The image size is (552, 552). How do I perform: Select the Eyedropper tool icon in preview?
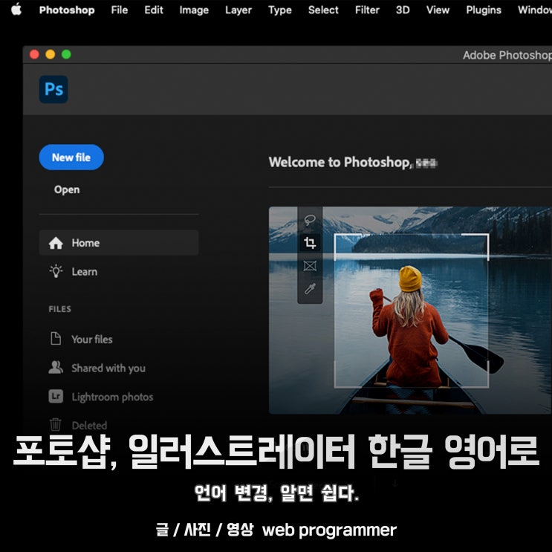(310, 289)
